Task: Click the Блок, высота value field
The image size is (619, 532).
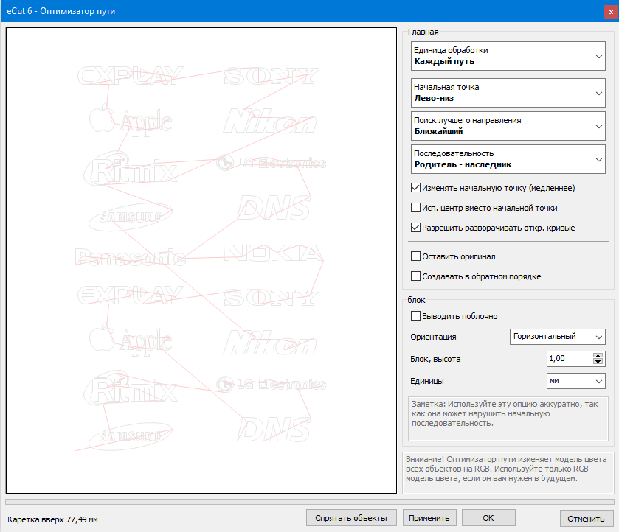Action: point(570,359)
